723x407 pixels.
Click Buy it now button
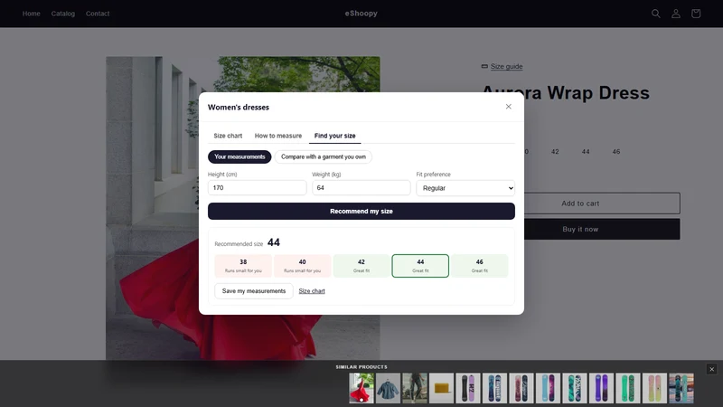(602, 230)
